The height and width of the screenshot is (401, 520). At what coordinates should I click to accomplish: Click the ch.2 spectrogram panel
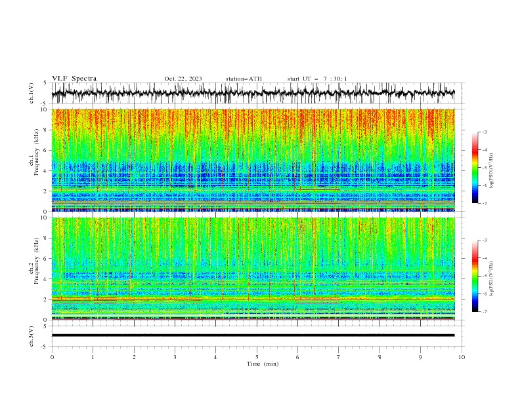pyautogui.click(x=253, y=269)
